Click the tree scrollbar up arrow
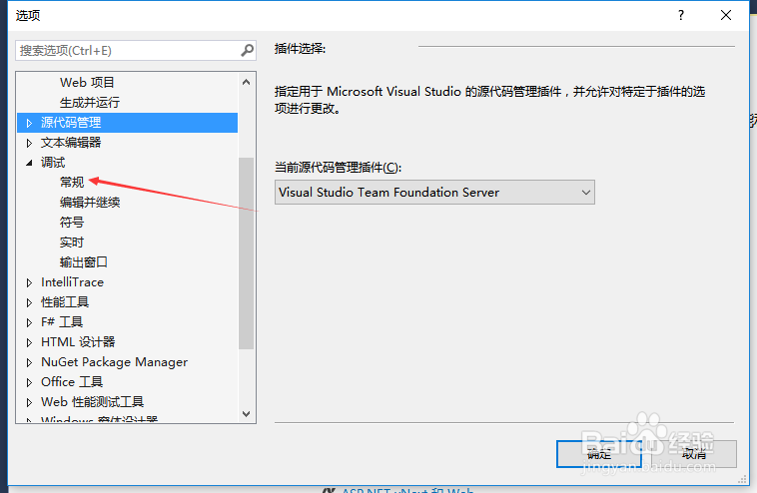 coord(247,76)
